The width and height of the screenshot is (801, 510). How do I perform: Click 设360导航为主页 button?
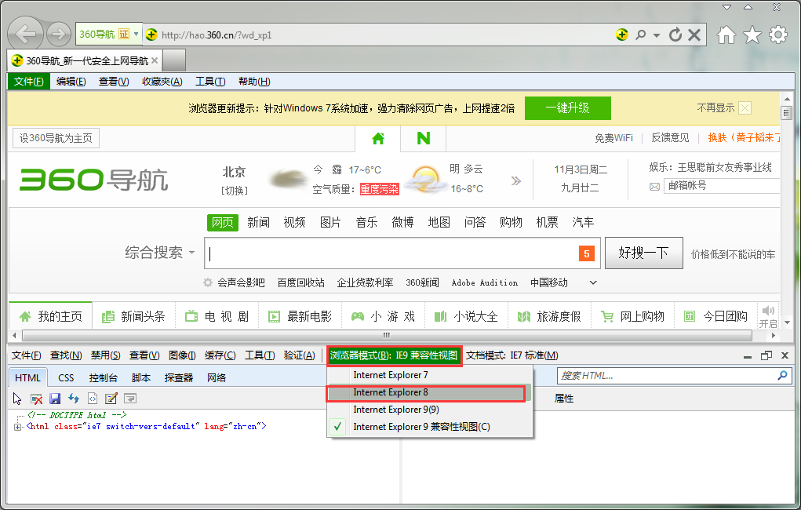[x=56, y=139]
